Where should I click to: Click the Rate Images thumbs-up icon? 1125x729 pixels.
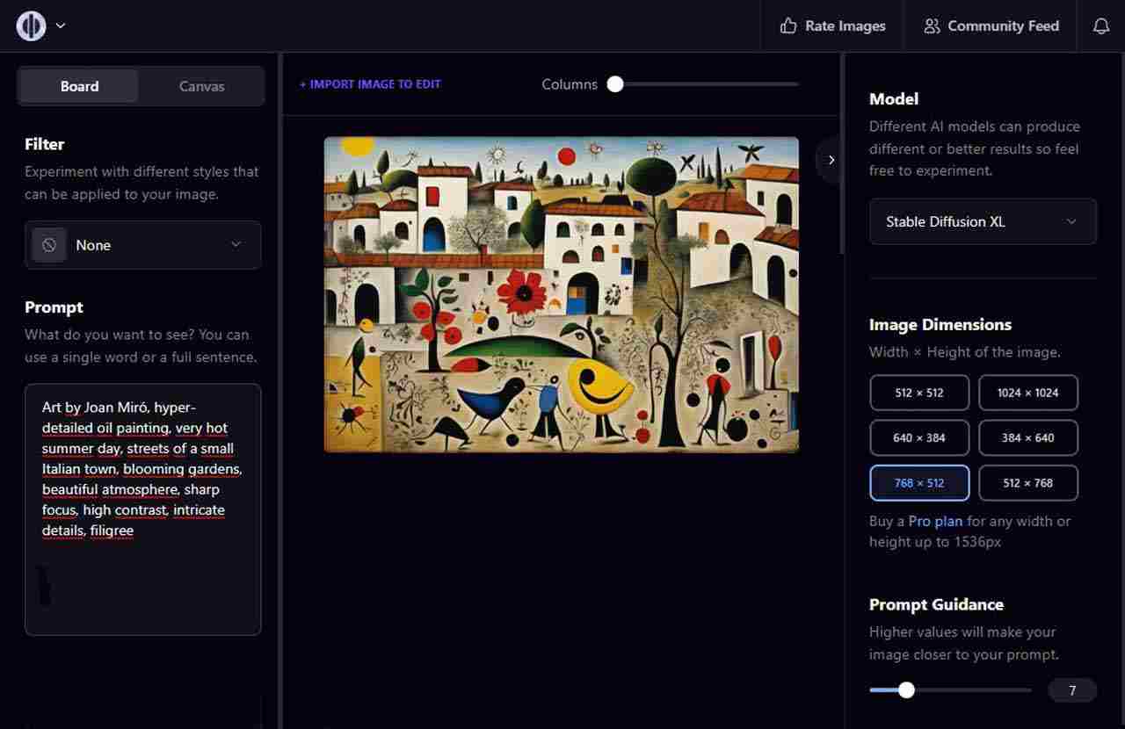[788, 26]
